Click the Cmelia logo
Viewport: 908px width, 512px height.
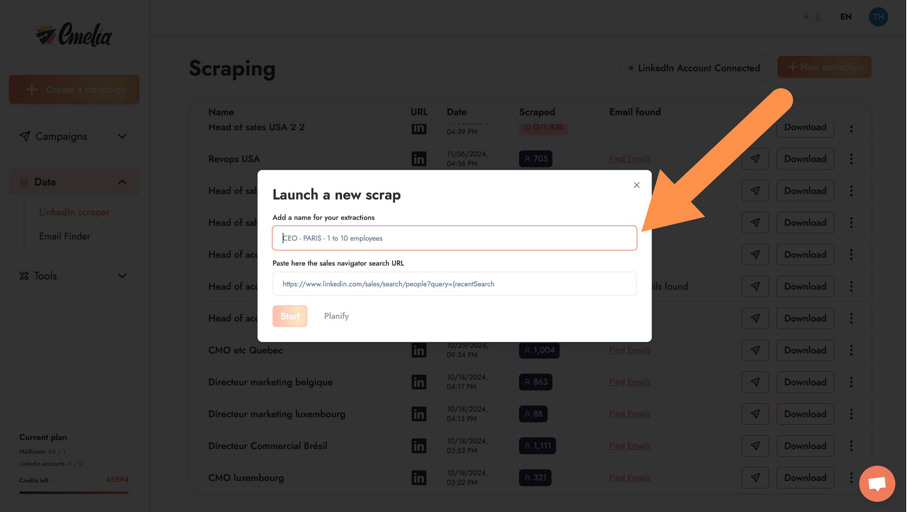tap(74, 35)
